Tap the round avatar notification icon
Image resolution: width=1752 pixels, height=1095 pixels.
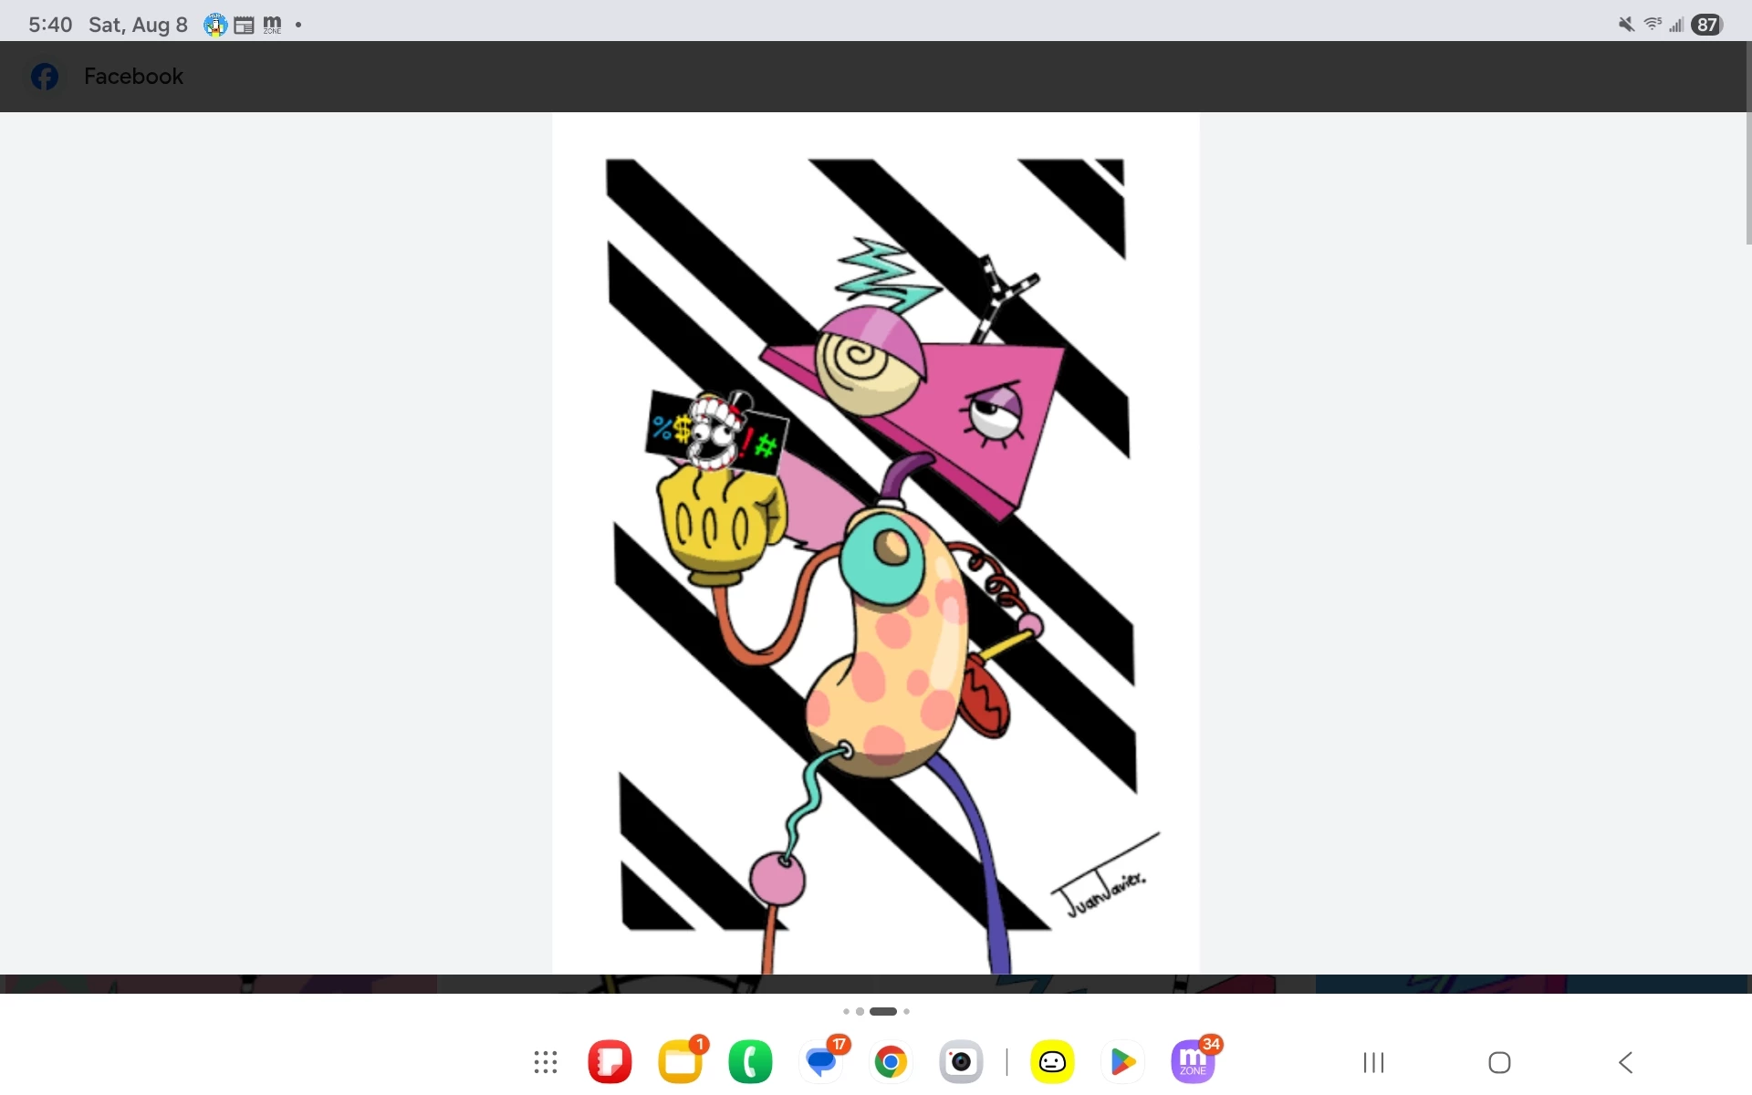click(x=214, y=25)
